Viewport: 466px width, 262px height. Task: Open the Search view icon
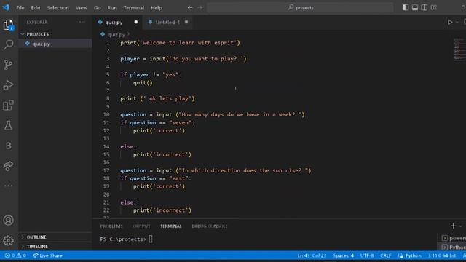click(x=8, y=44)
